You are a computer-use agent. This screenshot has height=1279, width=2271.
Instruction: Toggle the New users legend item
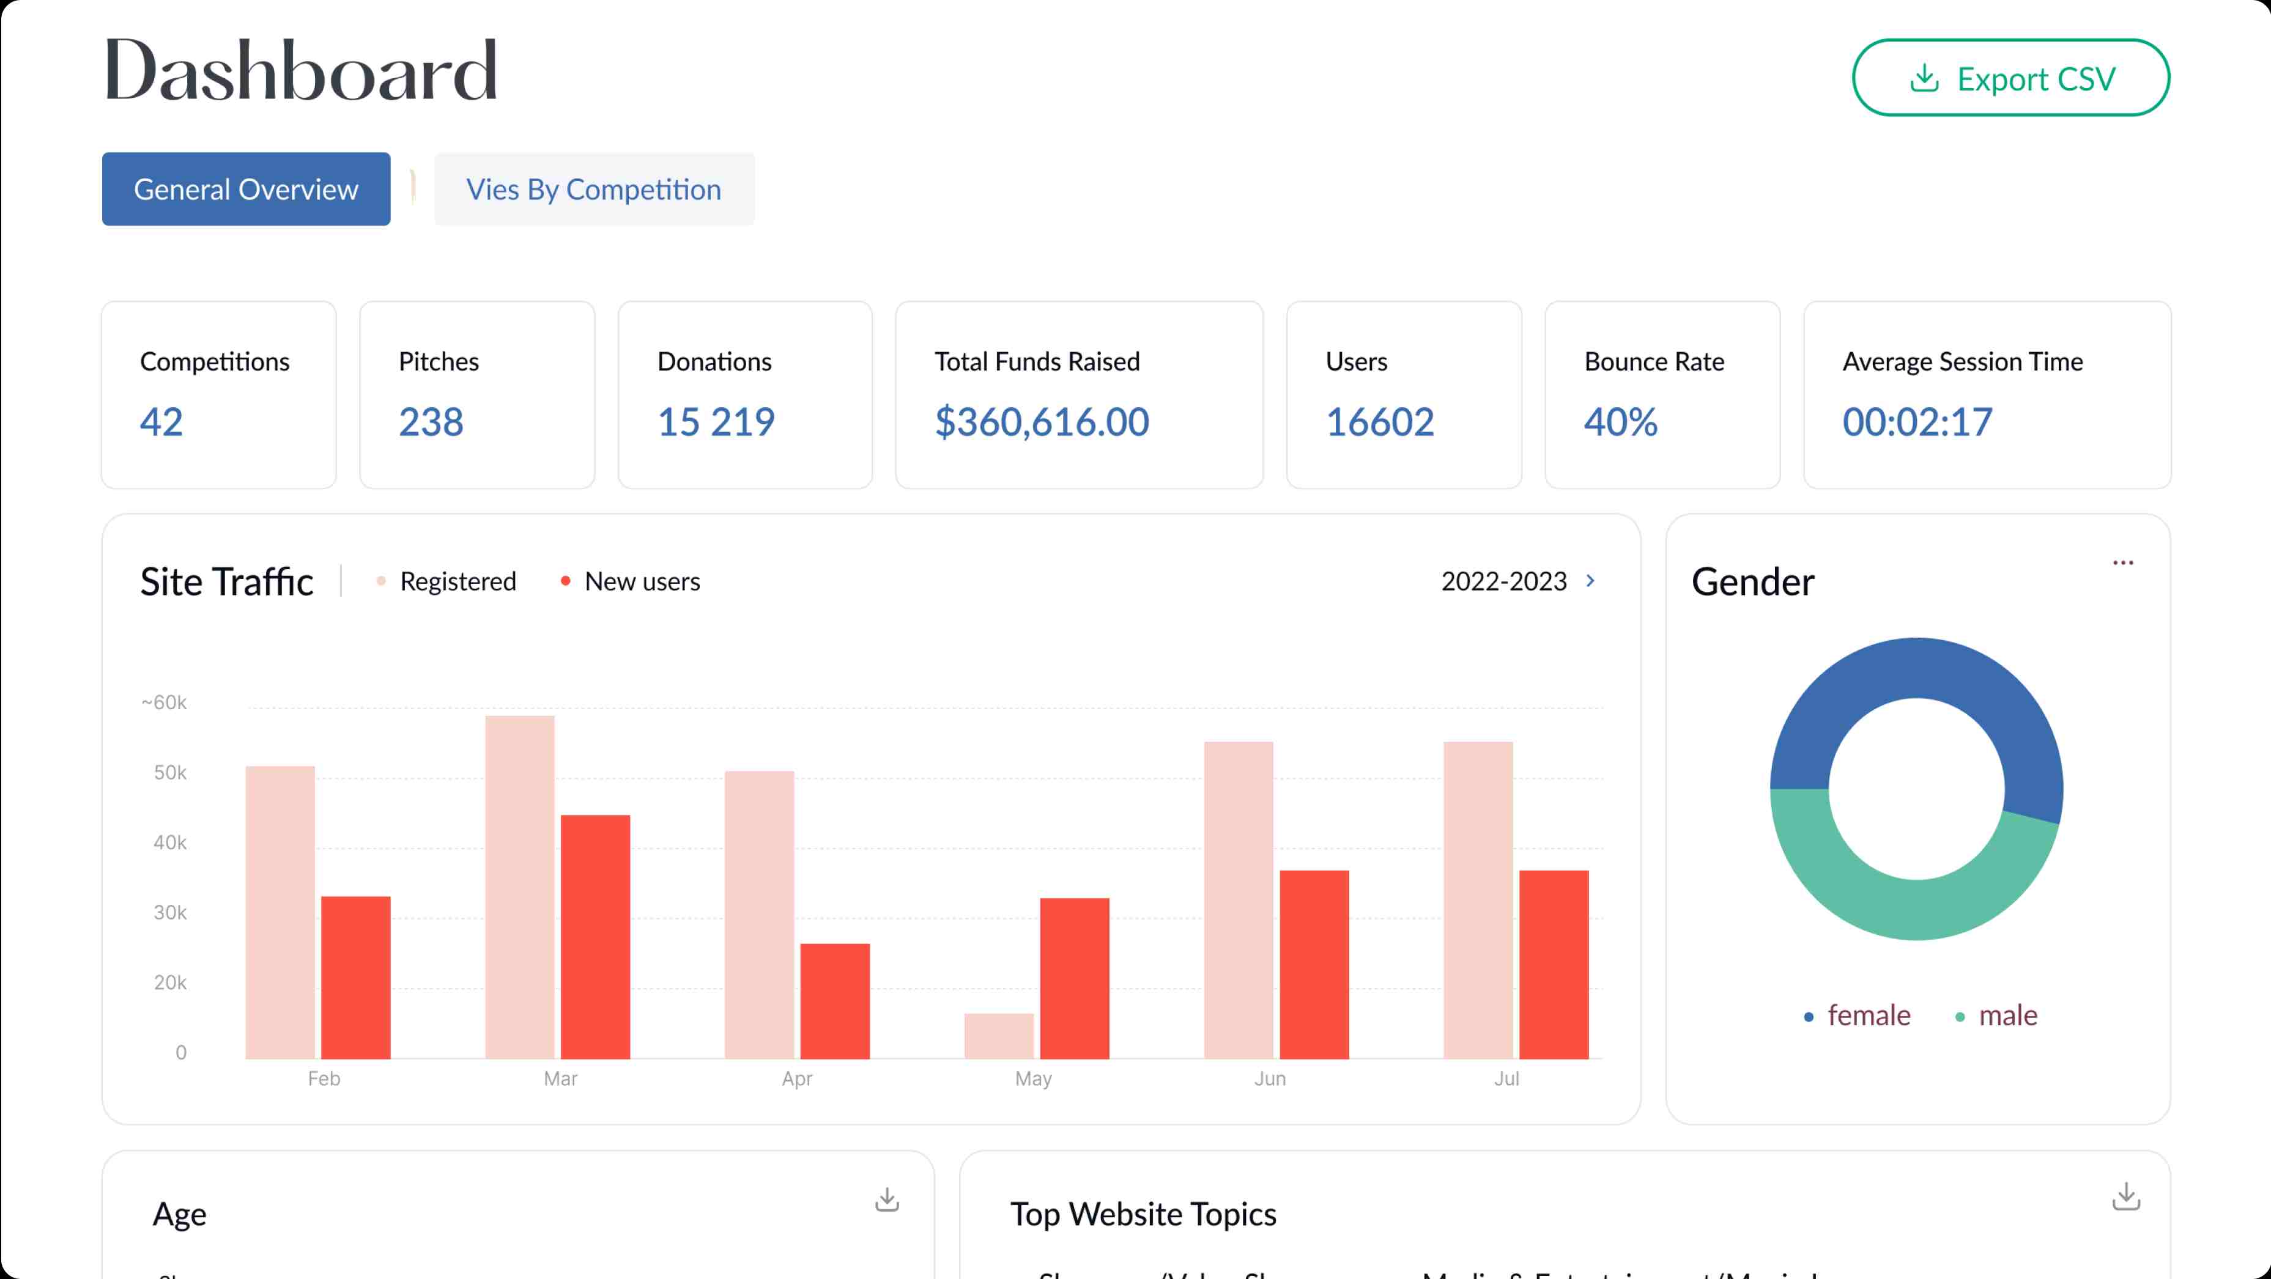click(631, 582)
